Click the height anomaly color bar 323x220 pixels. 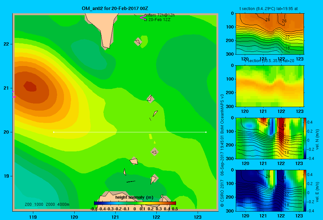pyautogui.click(x=135, y=203)
